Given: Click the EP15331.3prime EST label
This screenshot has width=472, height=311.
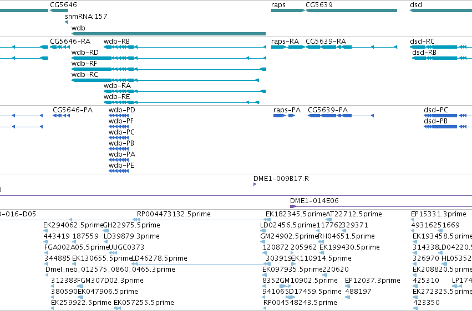Looking at the screenshot, I should [439, 214].
